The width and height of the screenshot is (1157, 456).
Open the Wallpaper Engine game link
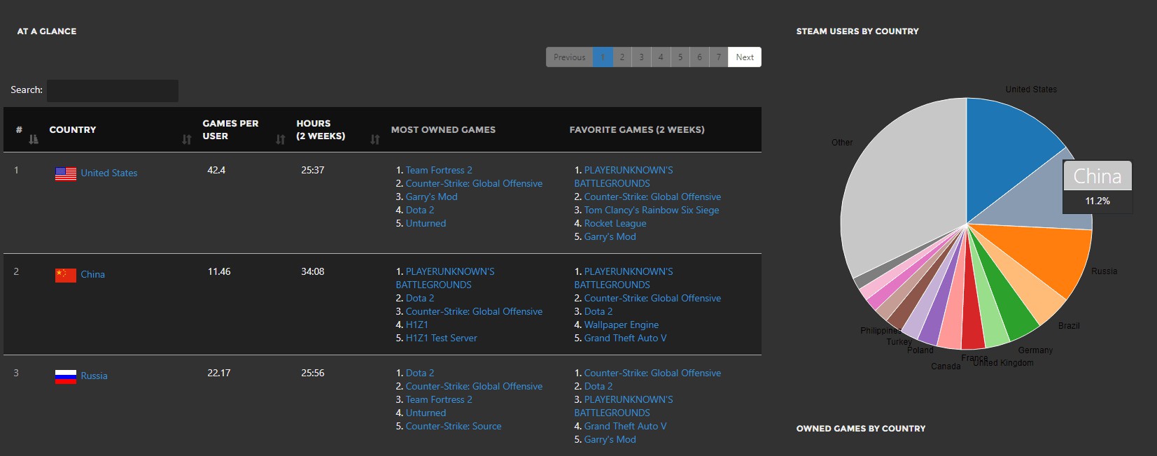pyautogui.click(x=621, y=325)
